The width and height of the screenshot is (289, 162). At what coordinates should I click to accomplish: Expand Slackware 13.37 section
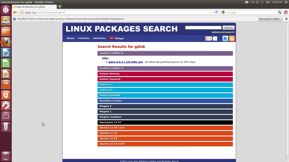click(165, 122)
